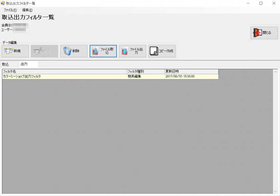The height and width of the screenshot is (196, 280).
Task: Click the 新規 (New) filter button
Action: tap(16, 51)
